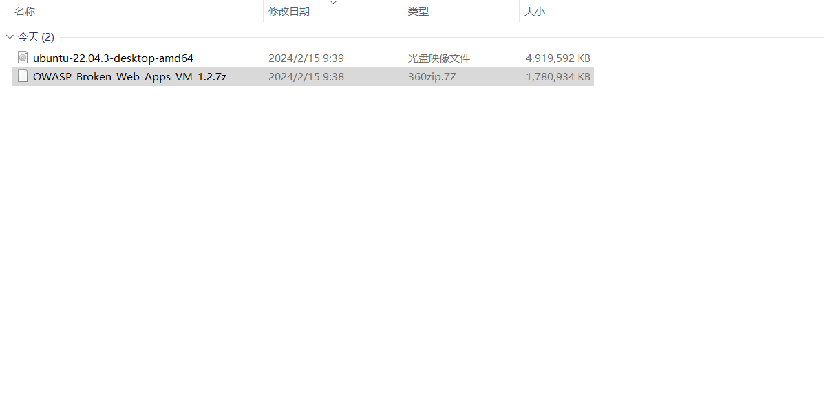Click date 2024/2/15 9:38
Viewport: 830px width, 405px height.
[x=306, y=77]
